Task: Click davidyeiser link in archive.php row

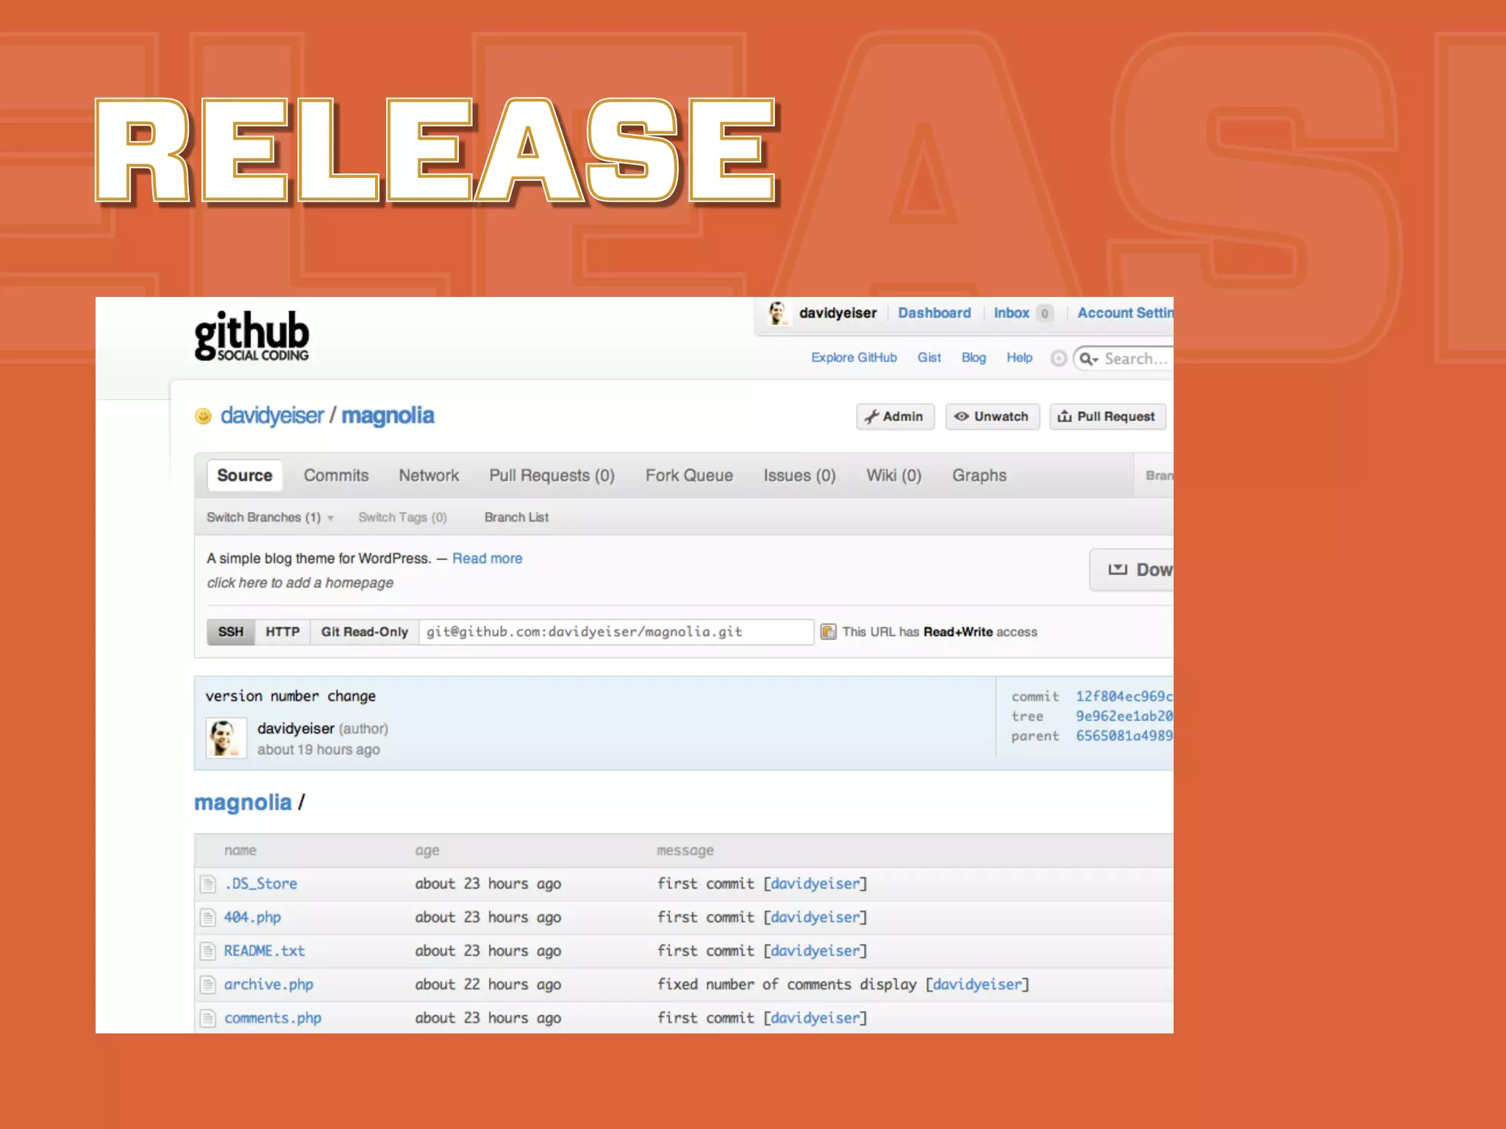Action: 977,985
